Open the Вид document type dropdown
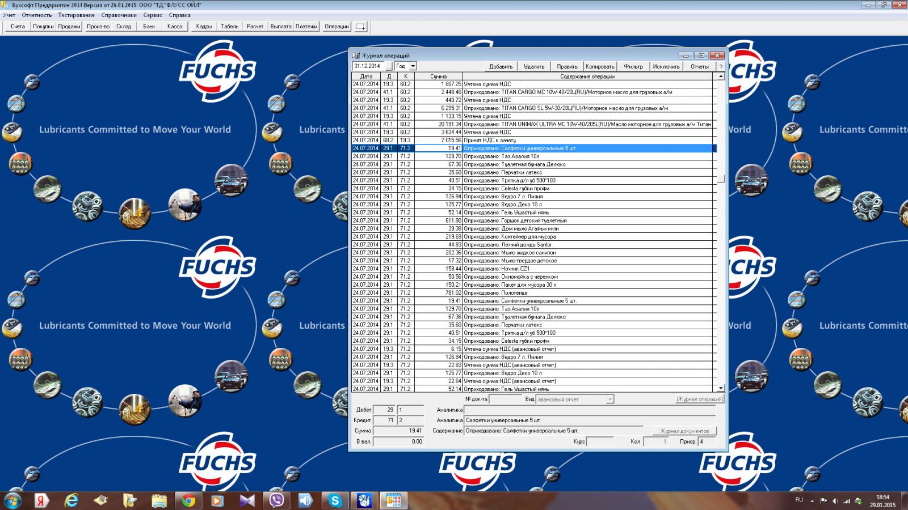 click(610, 399)
